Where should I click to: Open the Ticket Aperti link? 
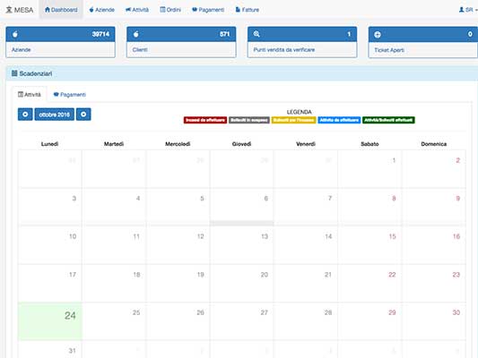point(389,50)
